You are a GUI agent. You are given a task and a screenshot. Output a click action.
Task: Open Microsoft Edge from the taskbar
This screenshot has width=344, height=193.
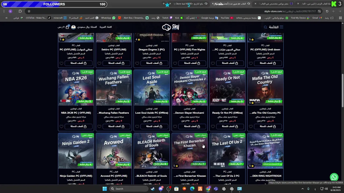click(x=192, y=189)
